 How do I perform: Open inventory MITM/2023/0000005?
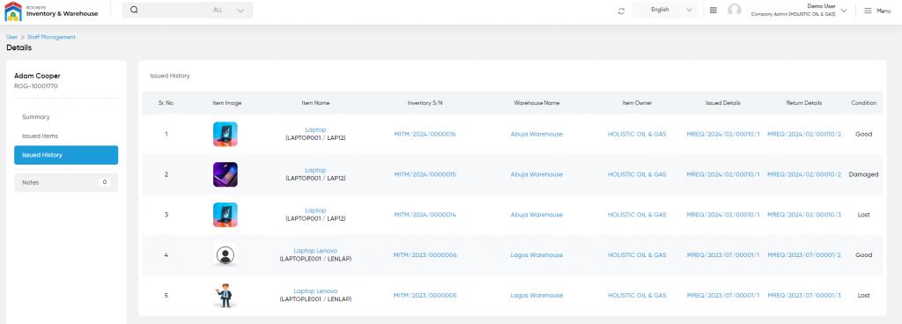pos(425,295)
